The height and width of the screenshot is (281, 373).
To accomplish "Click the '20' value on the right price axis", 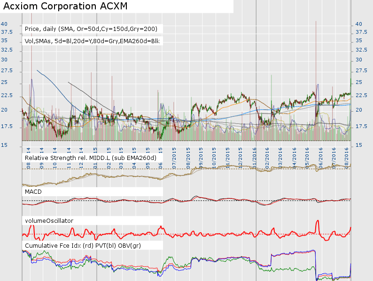I will tap(359, 110).
